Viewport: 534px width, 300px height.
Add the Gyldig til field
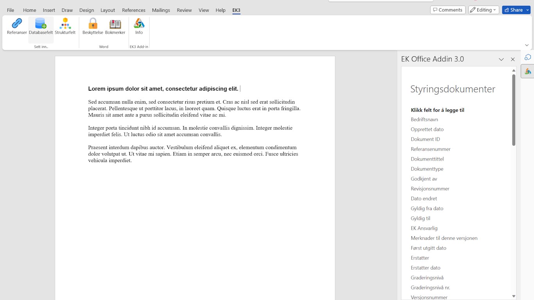420,218
